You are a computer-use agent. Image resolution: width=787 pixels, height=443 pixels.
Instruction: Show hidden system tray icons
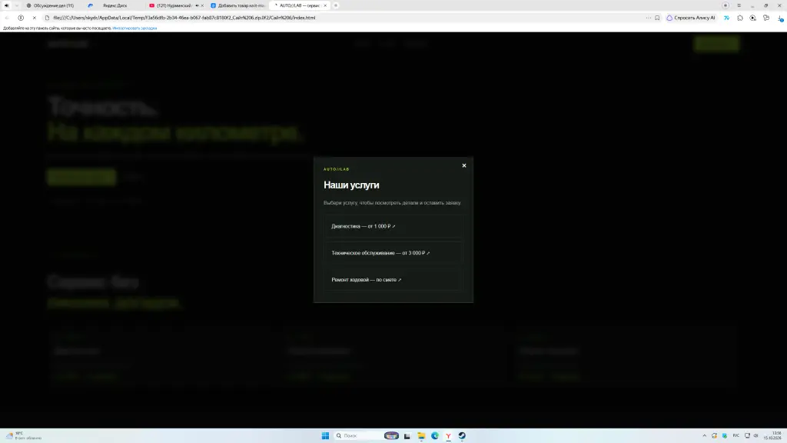click(x=704, y=435)
